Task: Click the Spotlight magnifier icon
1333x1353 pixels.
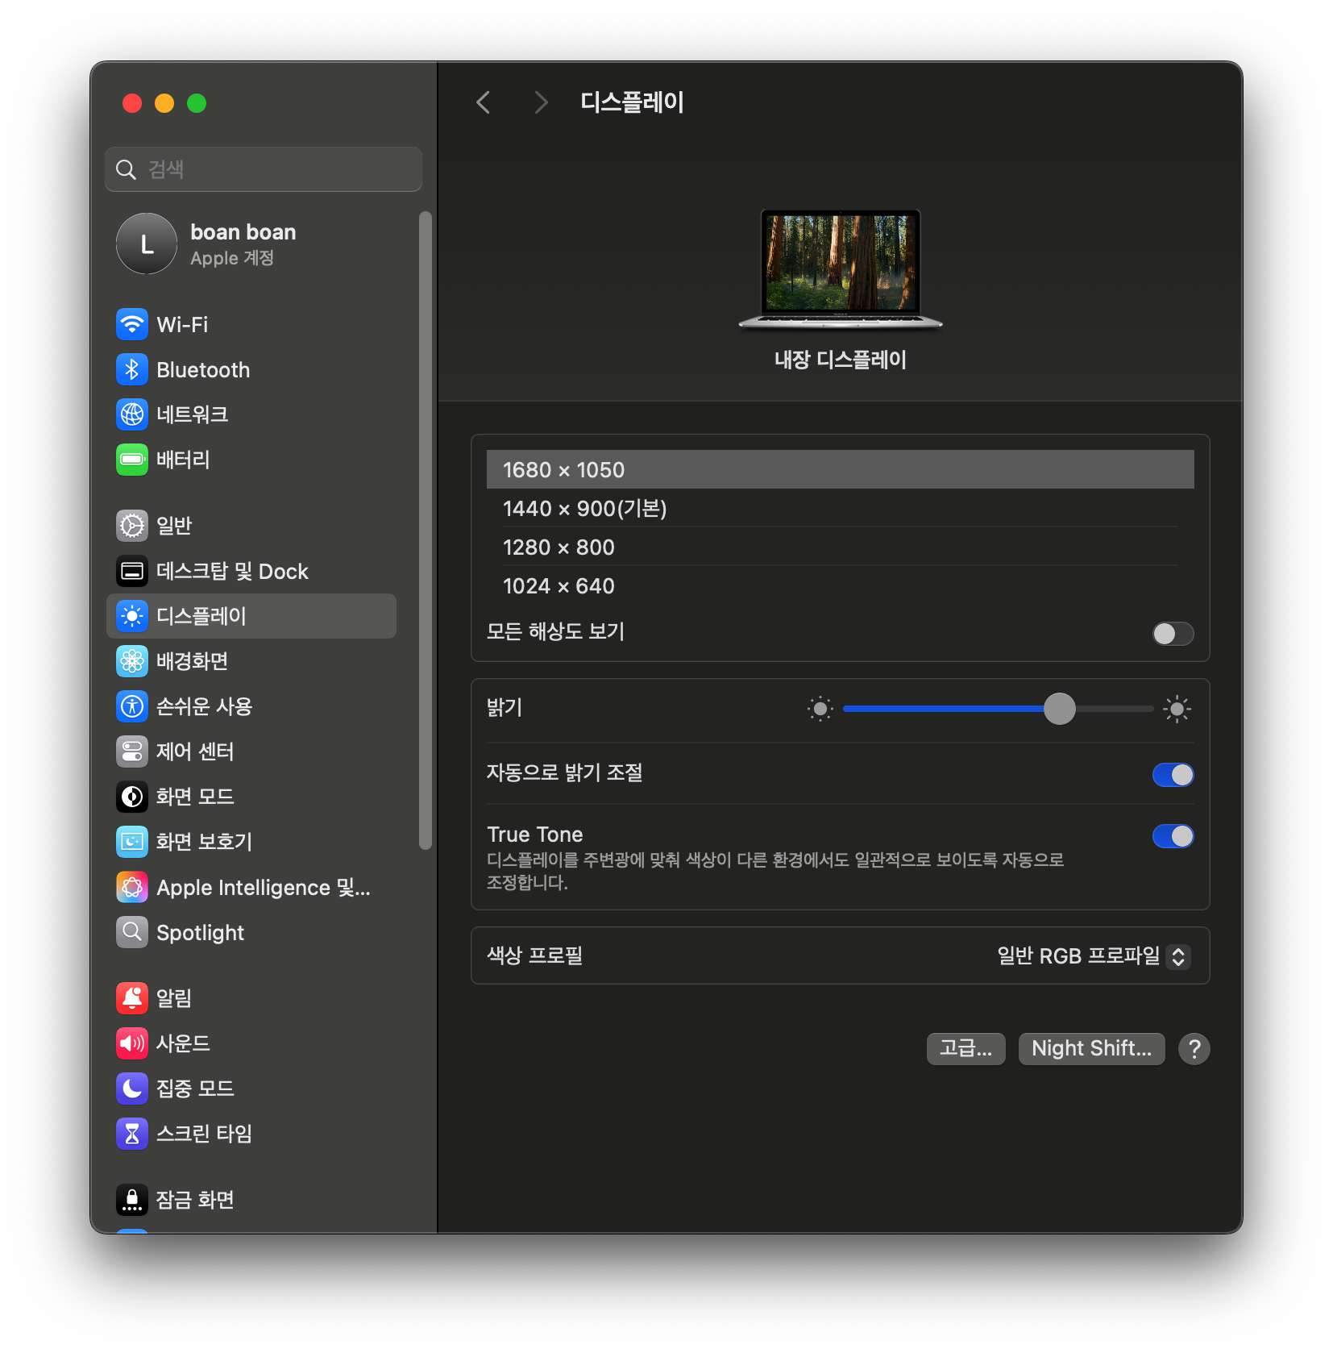Action: pyautogui.click(x=132, y=932)
